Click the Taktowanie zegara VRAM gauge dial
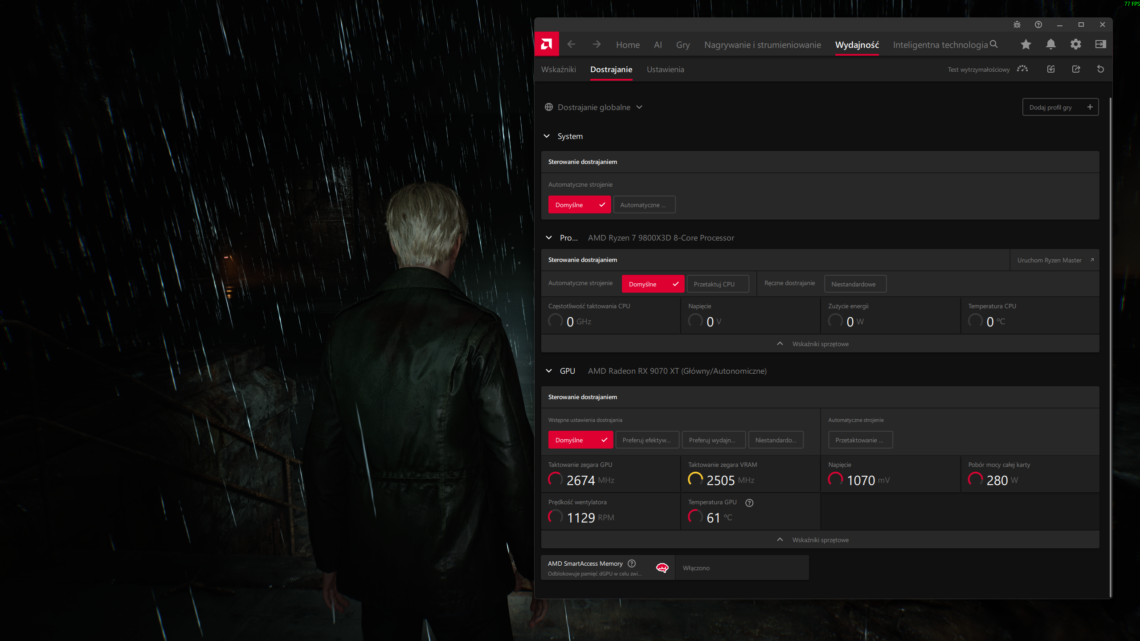Image resolution: width=1140 pixels, height=641 pixels. pos(695,479)
